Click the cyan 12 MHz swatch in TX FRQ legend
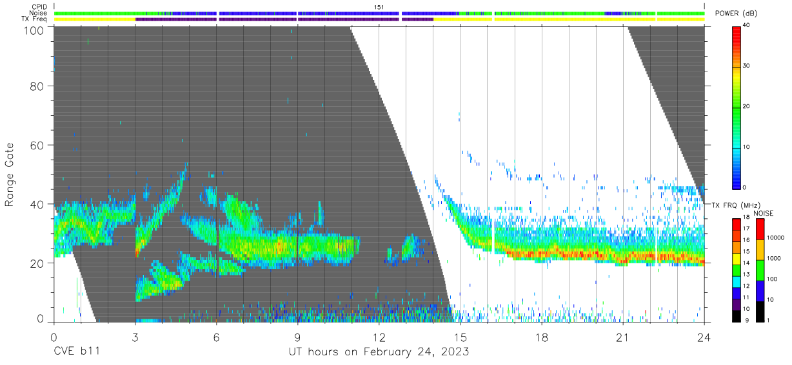 737,281
